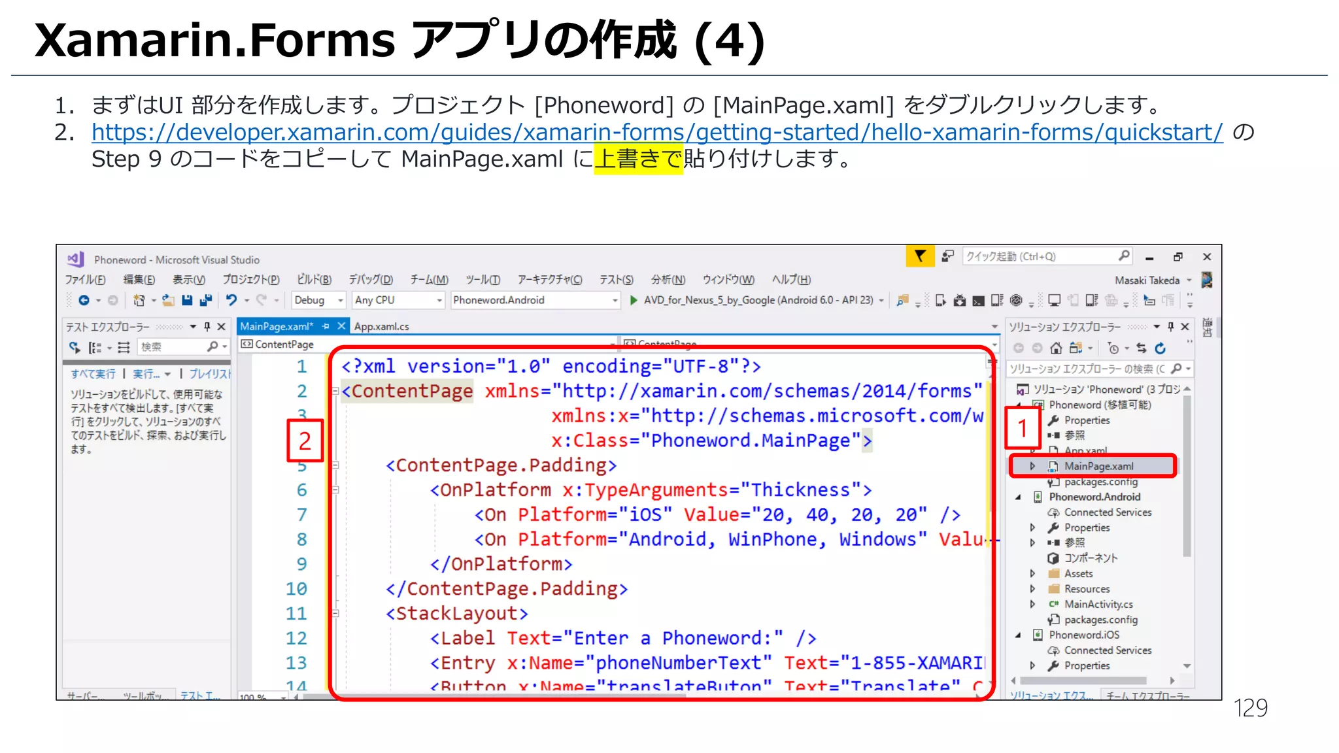Open the 編集(E) menu
The width and height of the screenshot is (1339, 753).
(139, 280)
